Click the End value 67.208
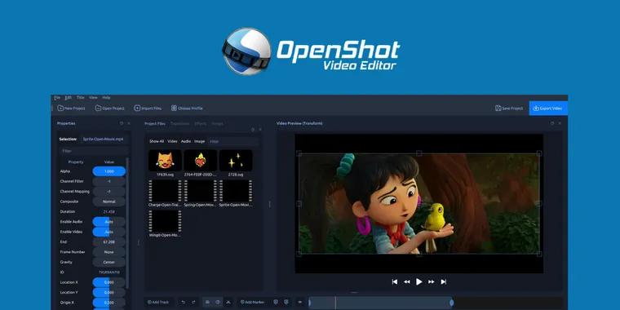This screenshot has height=310, width=620. pos(109,242)
